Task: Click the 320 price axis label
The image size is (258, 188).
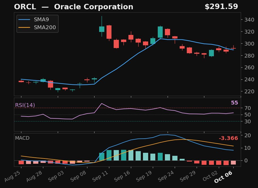Action: pyautogui.click(x=249, y=32)
